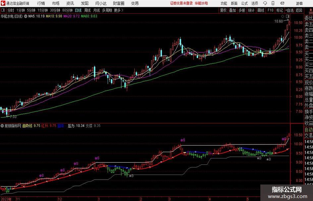The width and height of the screenshot is (313, 201).
Task: Click the 复权 adjustment button
Action: click(223, 10)
